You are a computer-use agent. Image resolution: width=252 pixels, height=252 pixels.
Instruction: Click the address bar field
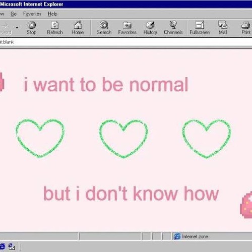[126, 42]
